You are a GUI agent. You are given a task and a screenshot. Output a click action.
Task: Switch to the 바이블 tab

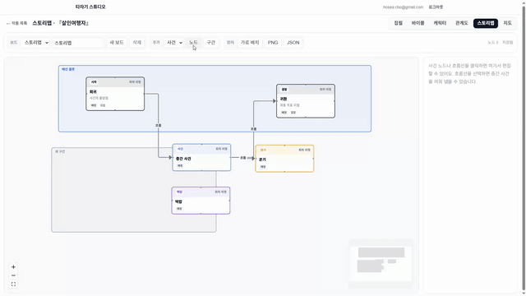click(x=418, y=23)
